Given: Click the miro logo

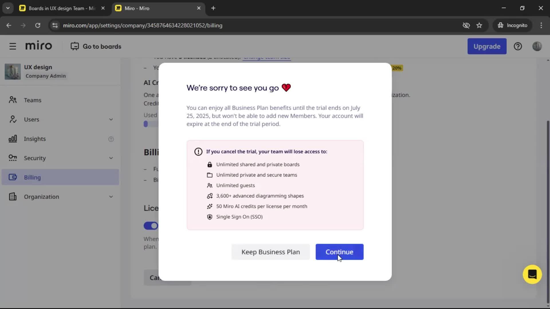Looking at the screenshot, I should [39, 46].
